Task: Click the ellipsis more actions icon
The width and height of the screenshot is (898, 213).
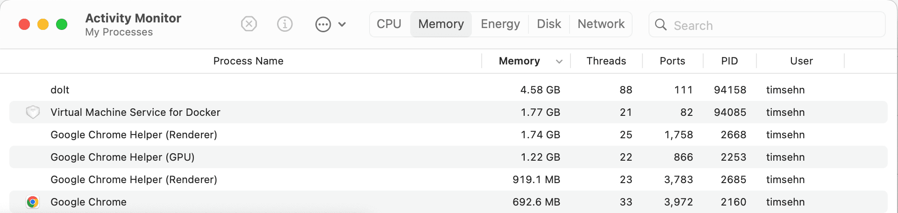Action: tap(323, 24)
